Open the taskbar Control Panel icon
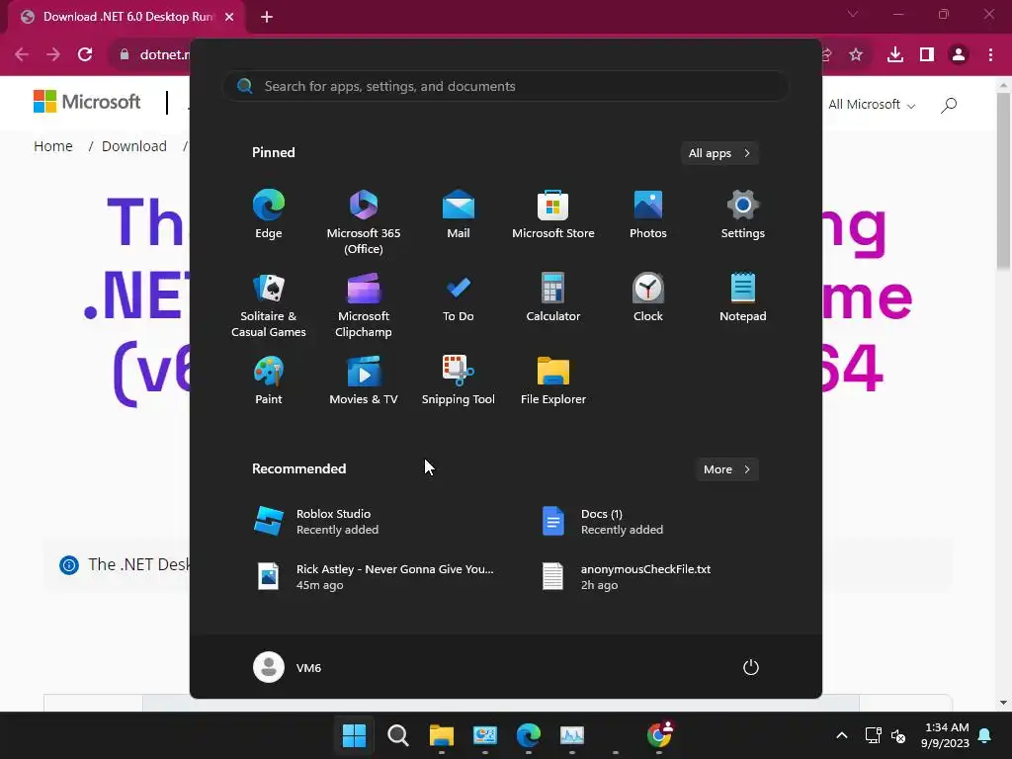 (x=484, y=735)
